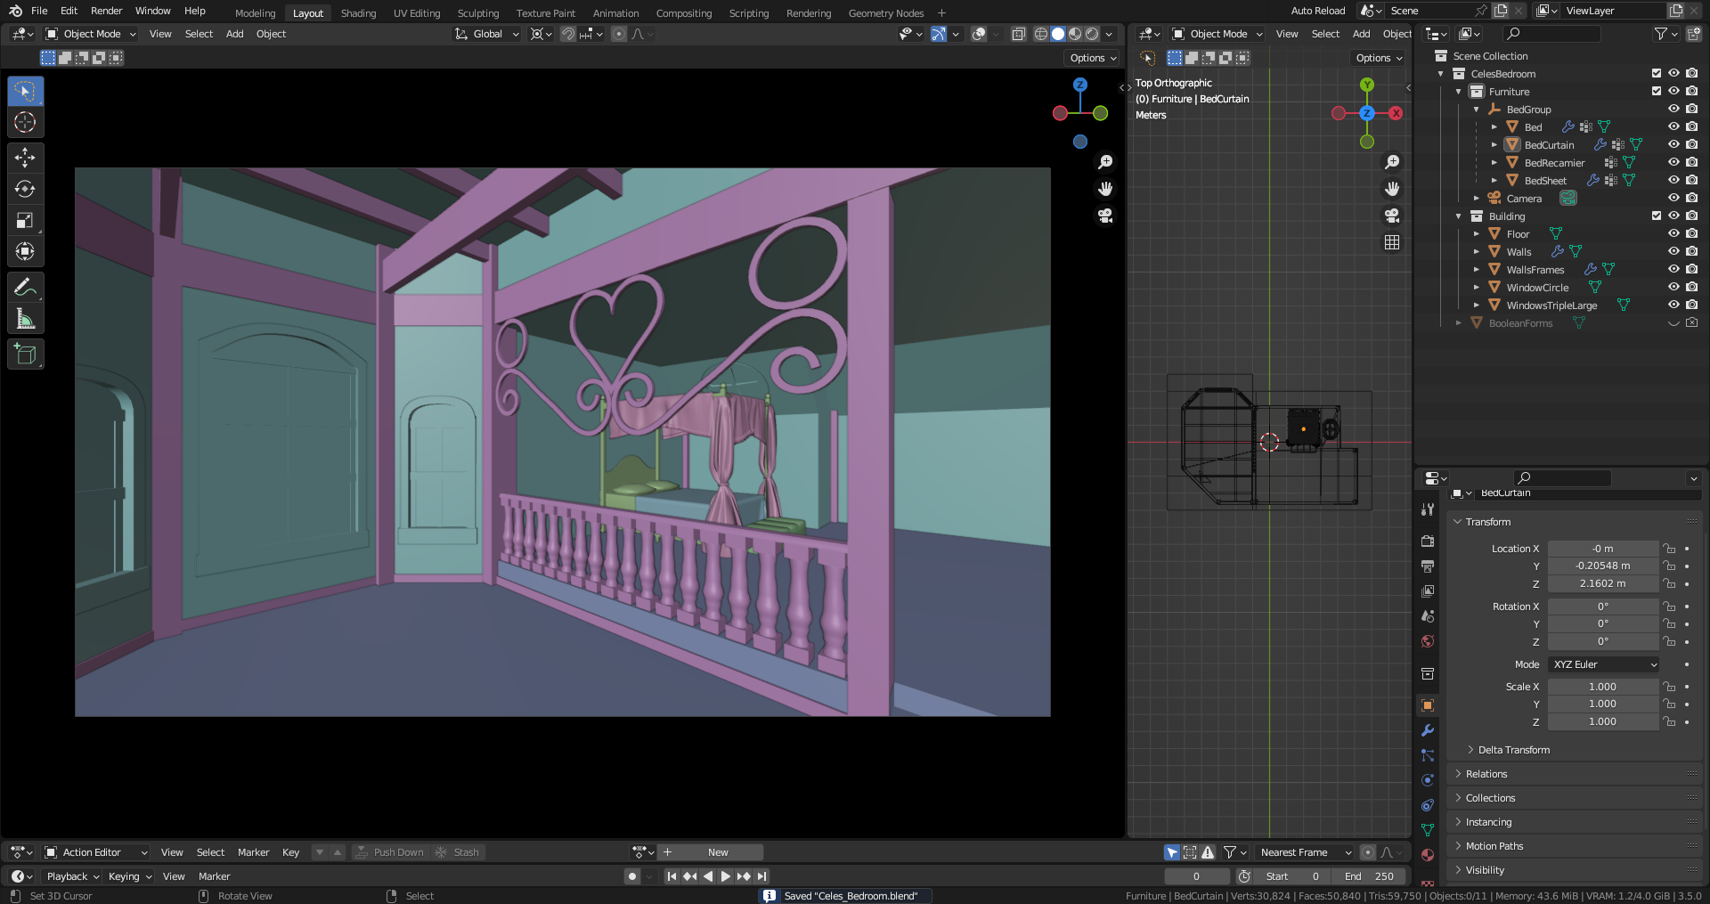Screen dimensions: 1710x904
Task: Open the Render menu
Action: (x=107, y=11)
